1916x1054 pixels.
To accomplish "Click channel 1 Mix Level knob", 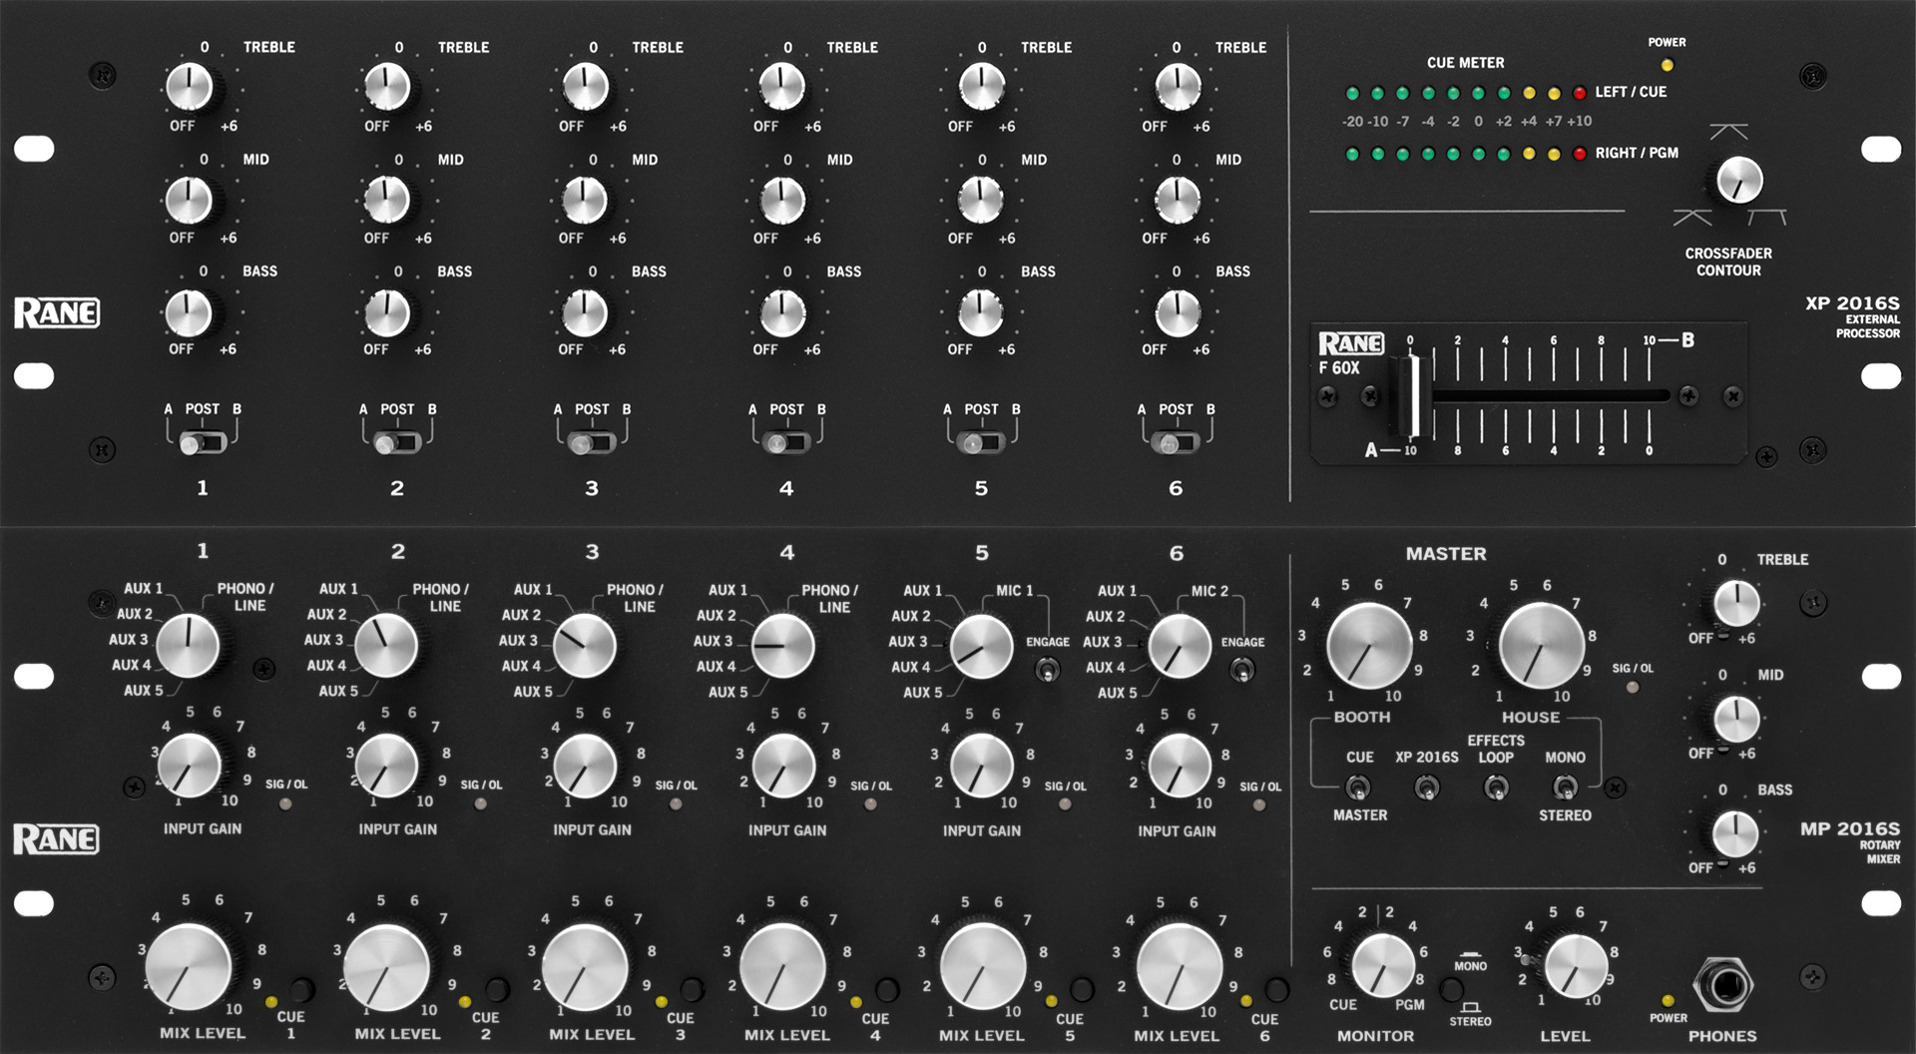I will click(x=188, y=967).
